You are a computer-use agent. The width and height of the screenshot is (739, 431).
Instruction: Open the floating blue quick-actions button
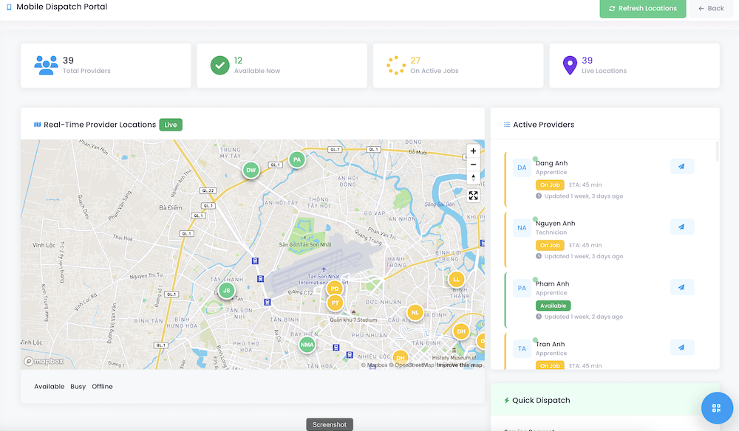tap(716, 407)
